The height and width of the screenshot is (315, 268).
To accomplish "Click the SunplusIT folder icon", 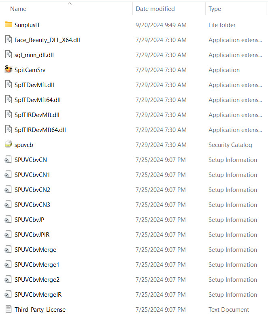I will point(8,25).
